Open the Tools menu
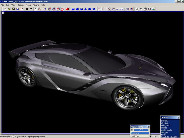The image size is (184, 138). tap(28, 5)
